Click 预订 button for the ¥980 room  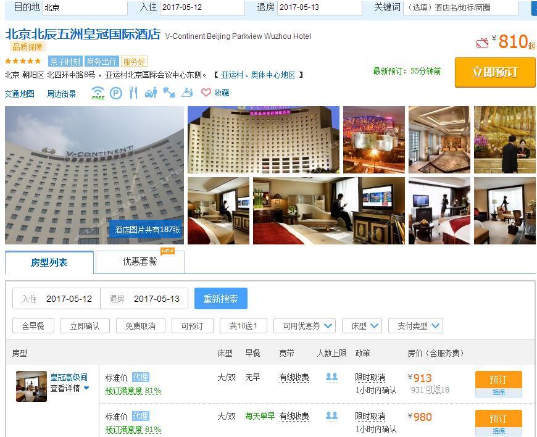coord(498,418)
